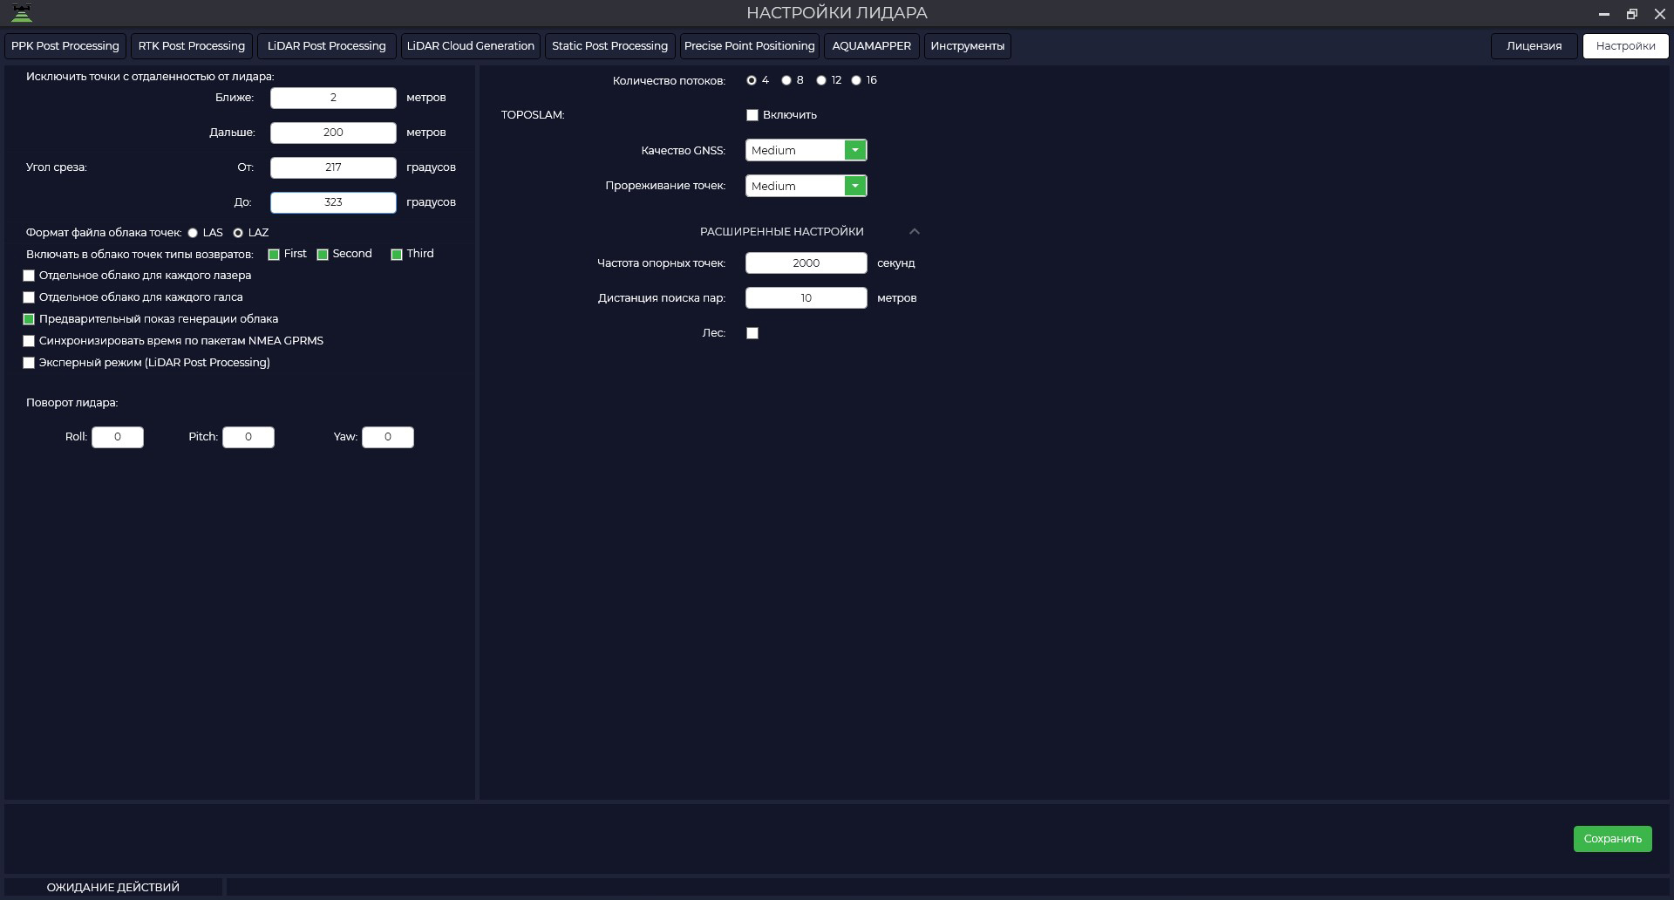Click the Pitch rotation field
The height and width of the screenshot is (900, 1674).
pos(248,437)
